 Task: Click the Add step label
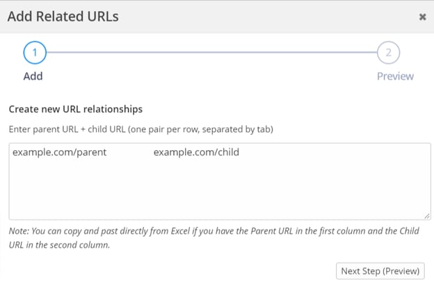(33, 76)
